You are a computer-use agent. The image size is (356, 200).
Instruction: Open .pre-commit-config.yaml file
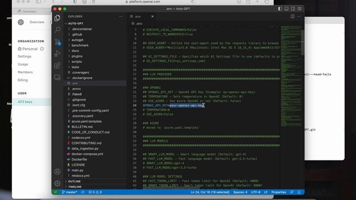pyautogui.click(x=90, y=111)
